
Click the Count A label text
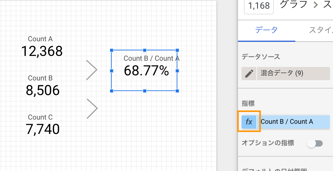(40, 39)
